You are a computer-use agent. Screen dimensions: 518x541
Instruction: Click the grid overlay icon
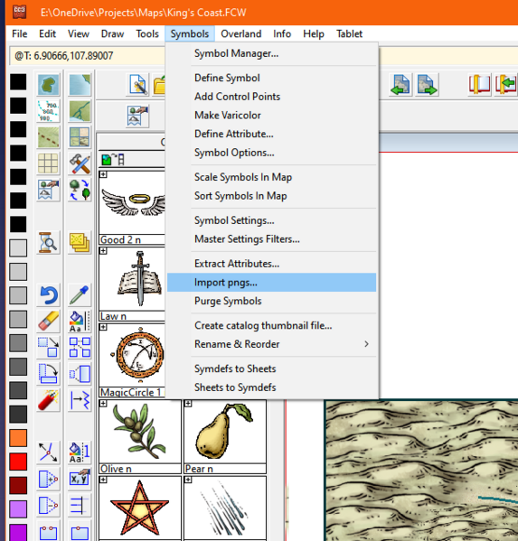pyautogui.click(x=48, y=163)
